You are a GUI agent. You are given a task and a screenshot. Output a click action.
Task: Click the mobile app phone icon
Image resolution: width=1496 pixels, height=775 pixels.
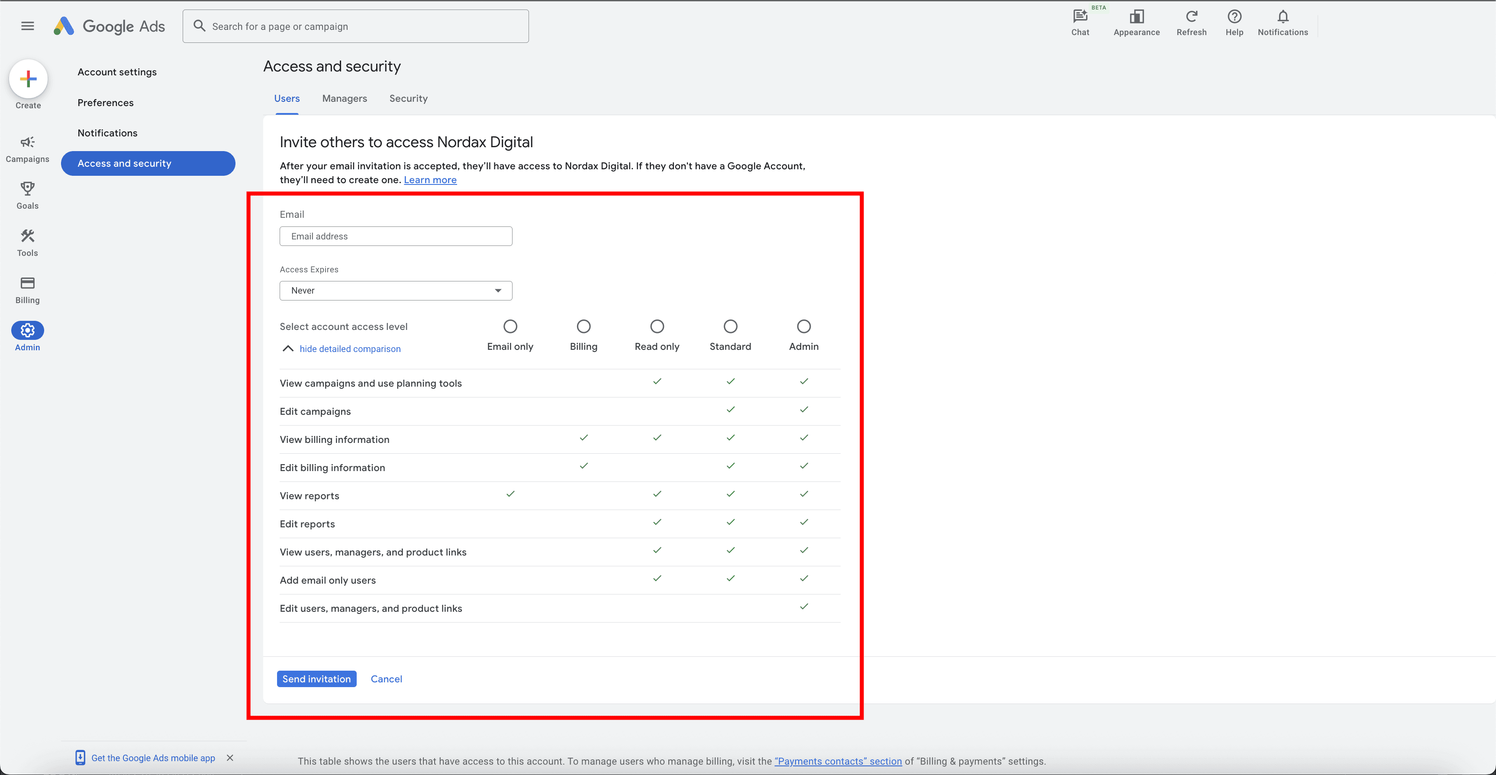(80, 758)
